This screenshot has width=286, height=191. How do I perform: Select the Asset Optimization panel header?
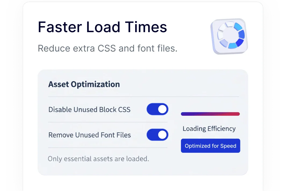84,84
